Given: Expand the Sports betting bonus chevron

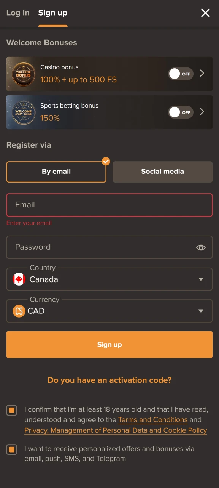Looking at the screenshot, I should [202, 112].
